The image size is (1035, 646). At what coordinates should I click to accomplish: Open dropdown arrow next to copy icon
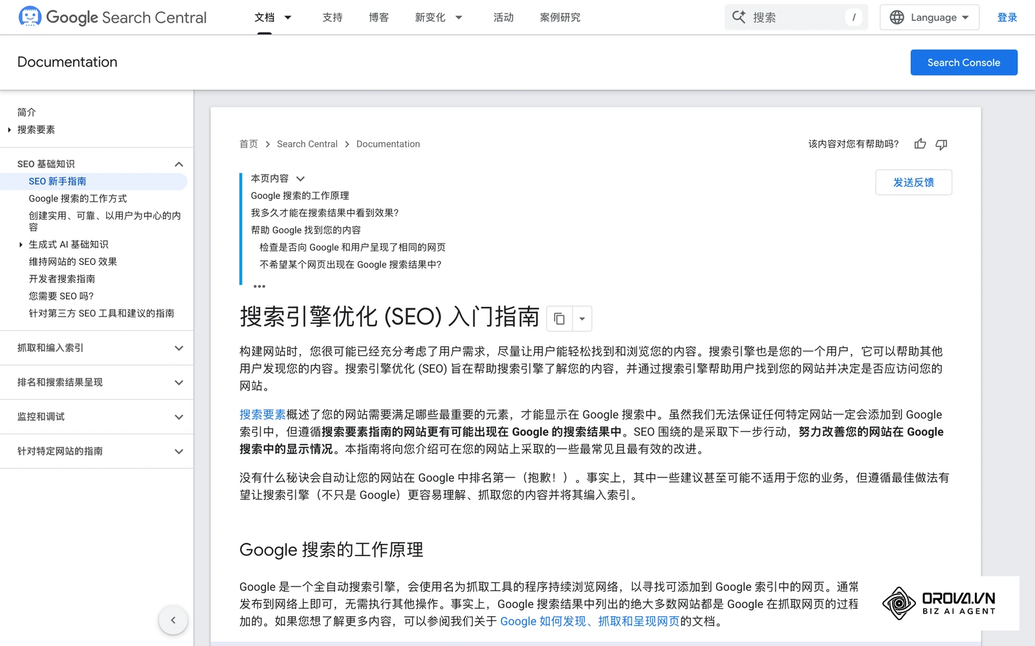point(582,318)
